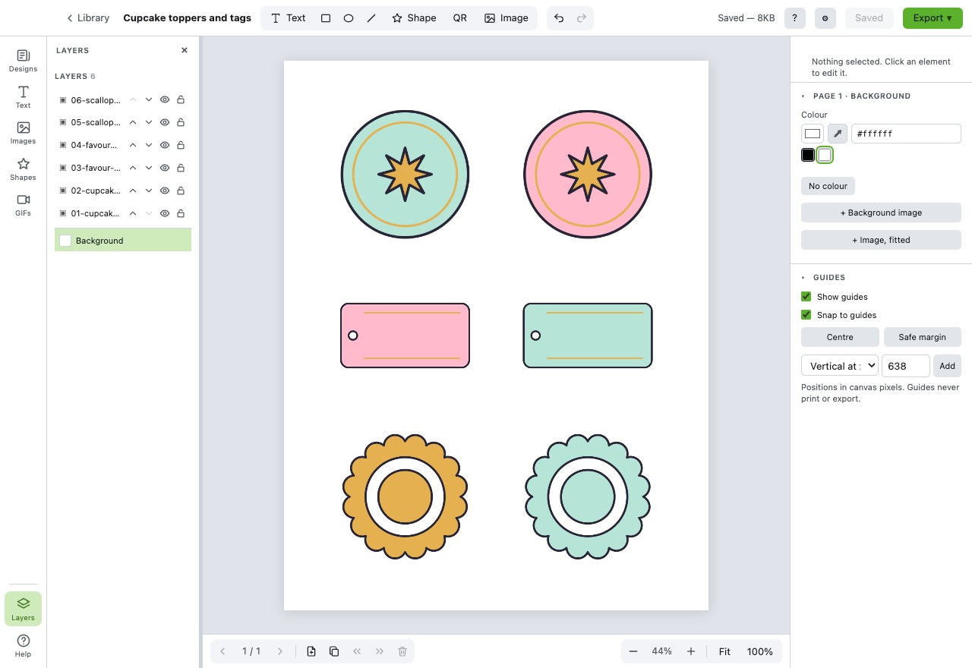This screenshot has width=972, height=668.
Task: Zoom out with the minus button
Action: (633, 651)
